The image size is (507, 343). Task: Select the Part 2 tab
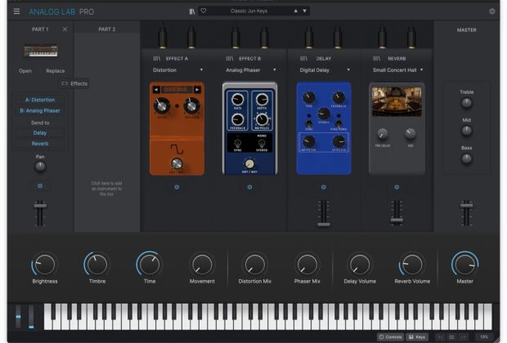coord(107,29)
